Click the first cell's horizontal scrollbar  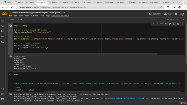85,54
